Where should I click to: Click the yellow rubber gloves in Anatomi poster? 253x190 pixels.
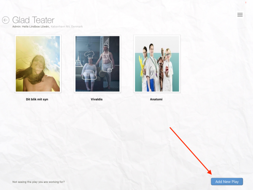tap(142, 65)
